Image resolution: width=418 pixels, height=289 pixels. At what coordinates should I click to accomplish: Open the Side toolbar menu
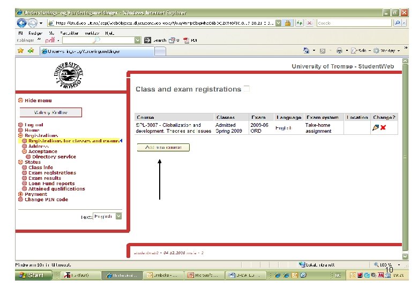pyautogui.click(x=361, y=50)
